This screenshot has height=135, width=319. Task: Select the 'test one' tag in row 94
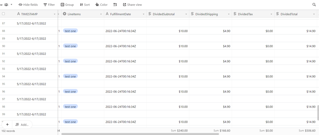70,76
